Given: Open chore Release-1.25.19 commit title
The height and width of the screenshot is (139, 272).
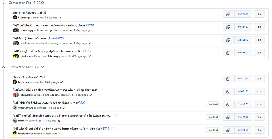Looking at the screenshot, I should coord(29,13).
